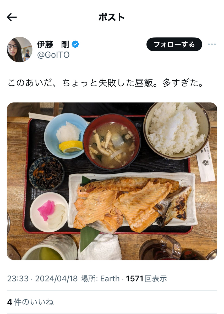This screenshot has width=224, height=314.
Task: Tap the フォローする button
Action: (174, 44)
